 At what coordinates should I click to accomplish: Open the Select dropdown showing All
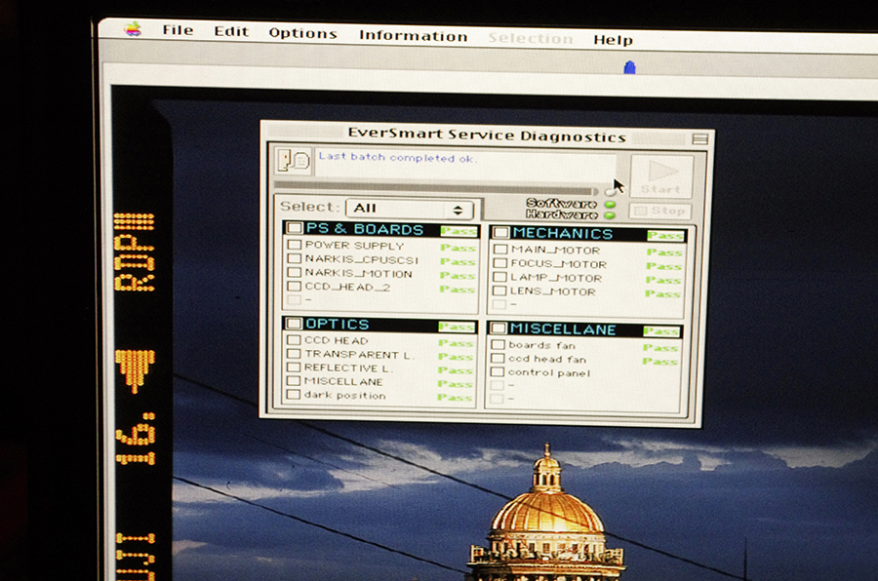[410, 209]
